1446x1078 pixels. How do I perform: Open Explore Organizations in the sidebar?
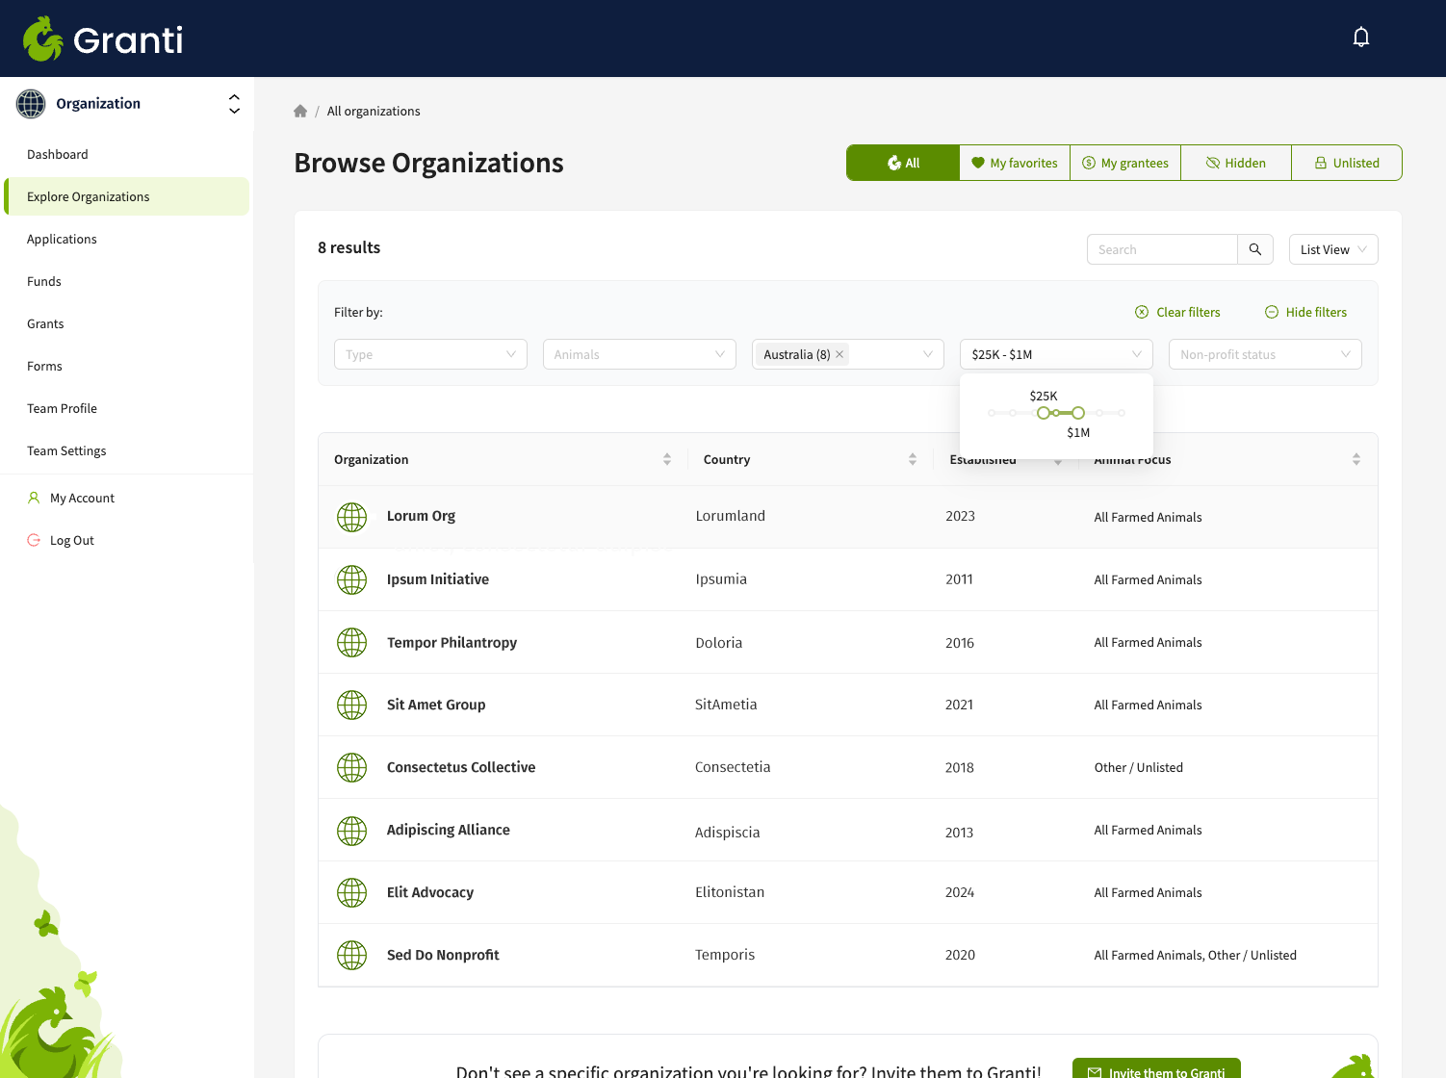point(88,196)
